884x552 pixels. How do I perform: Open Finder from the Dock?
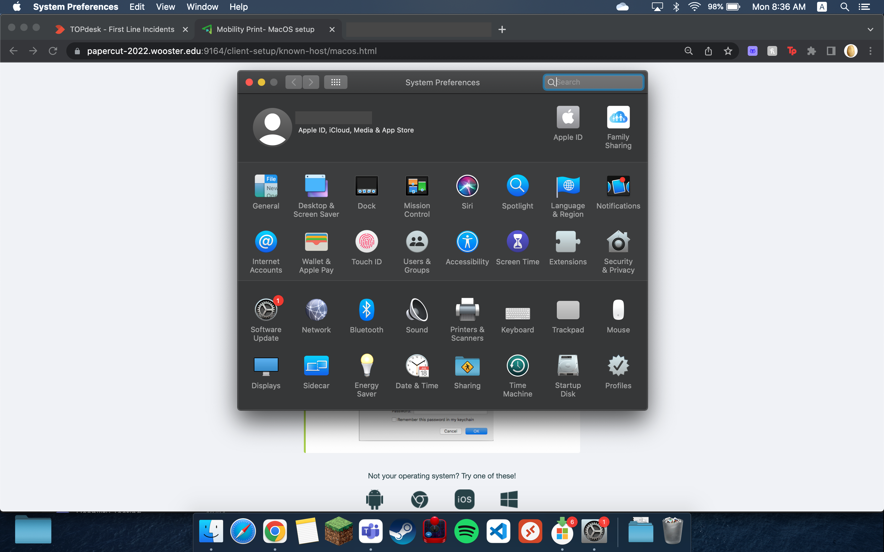click(x=211, y=531)
